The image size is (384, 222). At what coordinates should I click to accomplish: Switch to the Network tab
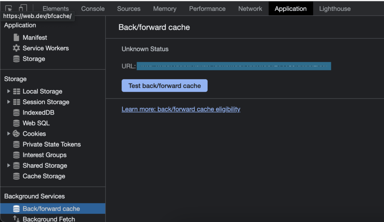(x=250, y=9)
